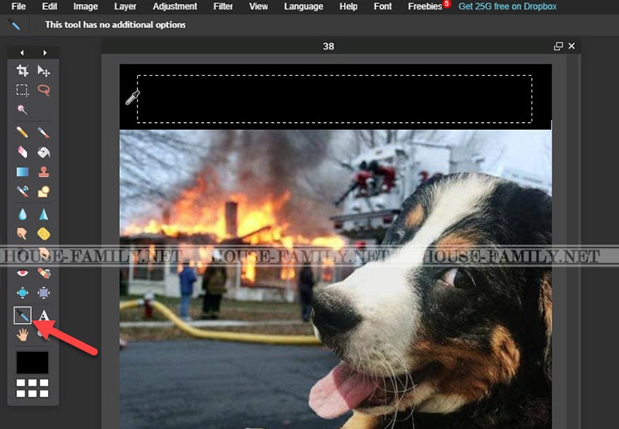
Task: Select the rectangular Marquee tool
Action: [x=22, y=90]
